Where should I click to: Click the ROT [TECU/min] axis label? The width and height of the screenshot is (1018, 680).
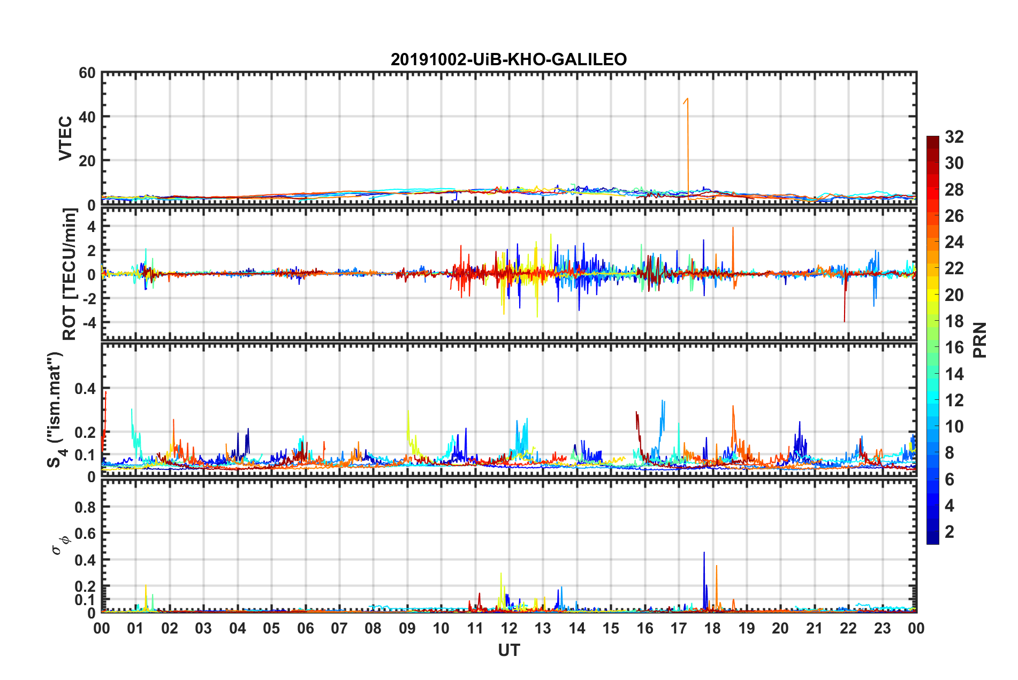point(69,274)
